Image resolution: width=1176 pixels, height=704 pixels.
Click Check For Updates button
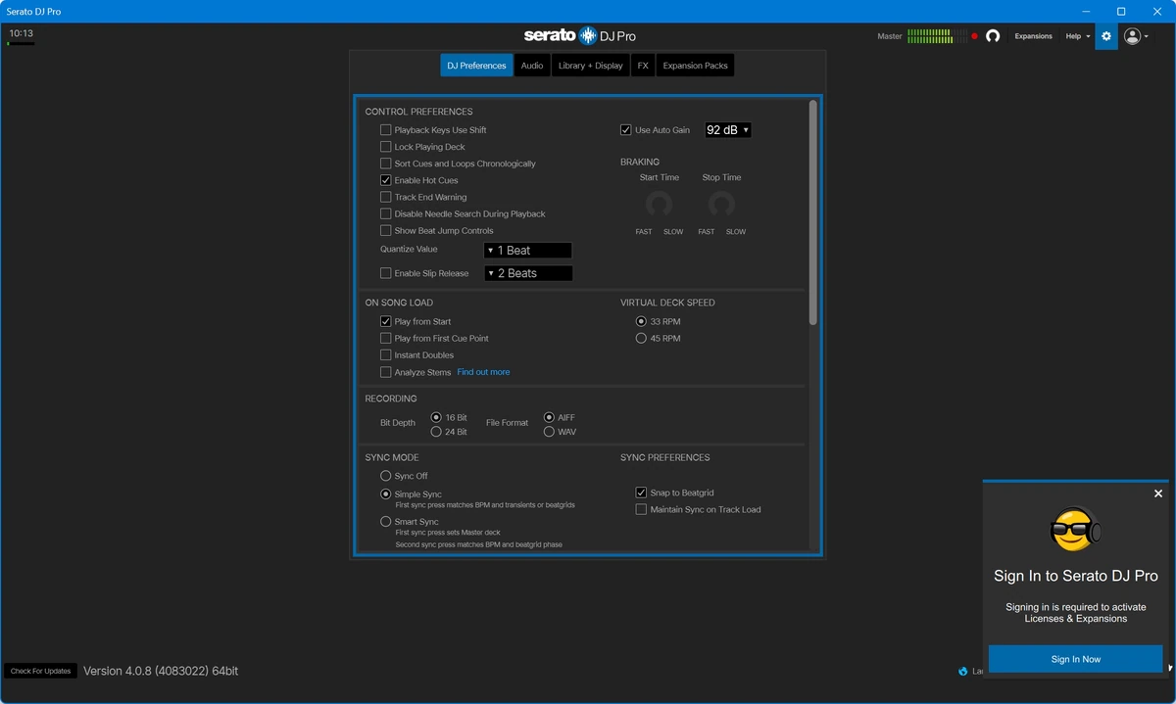point(41,671)
